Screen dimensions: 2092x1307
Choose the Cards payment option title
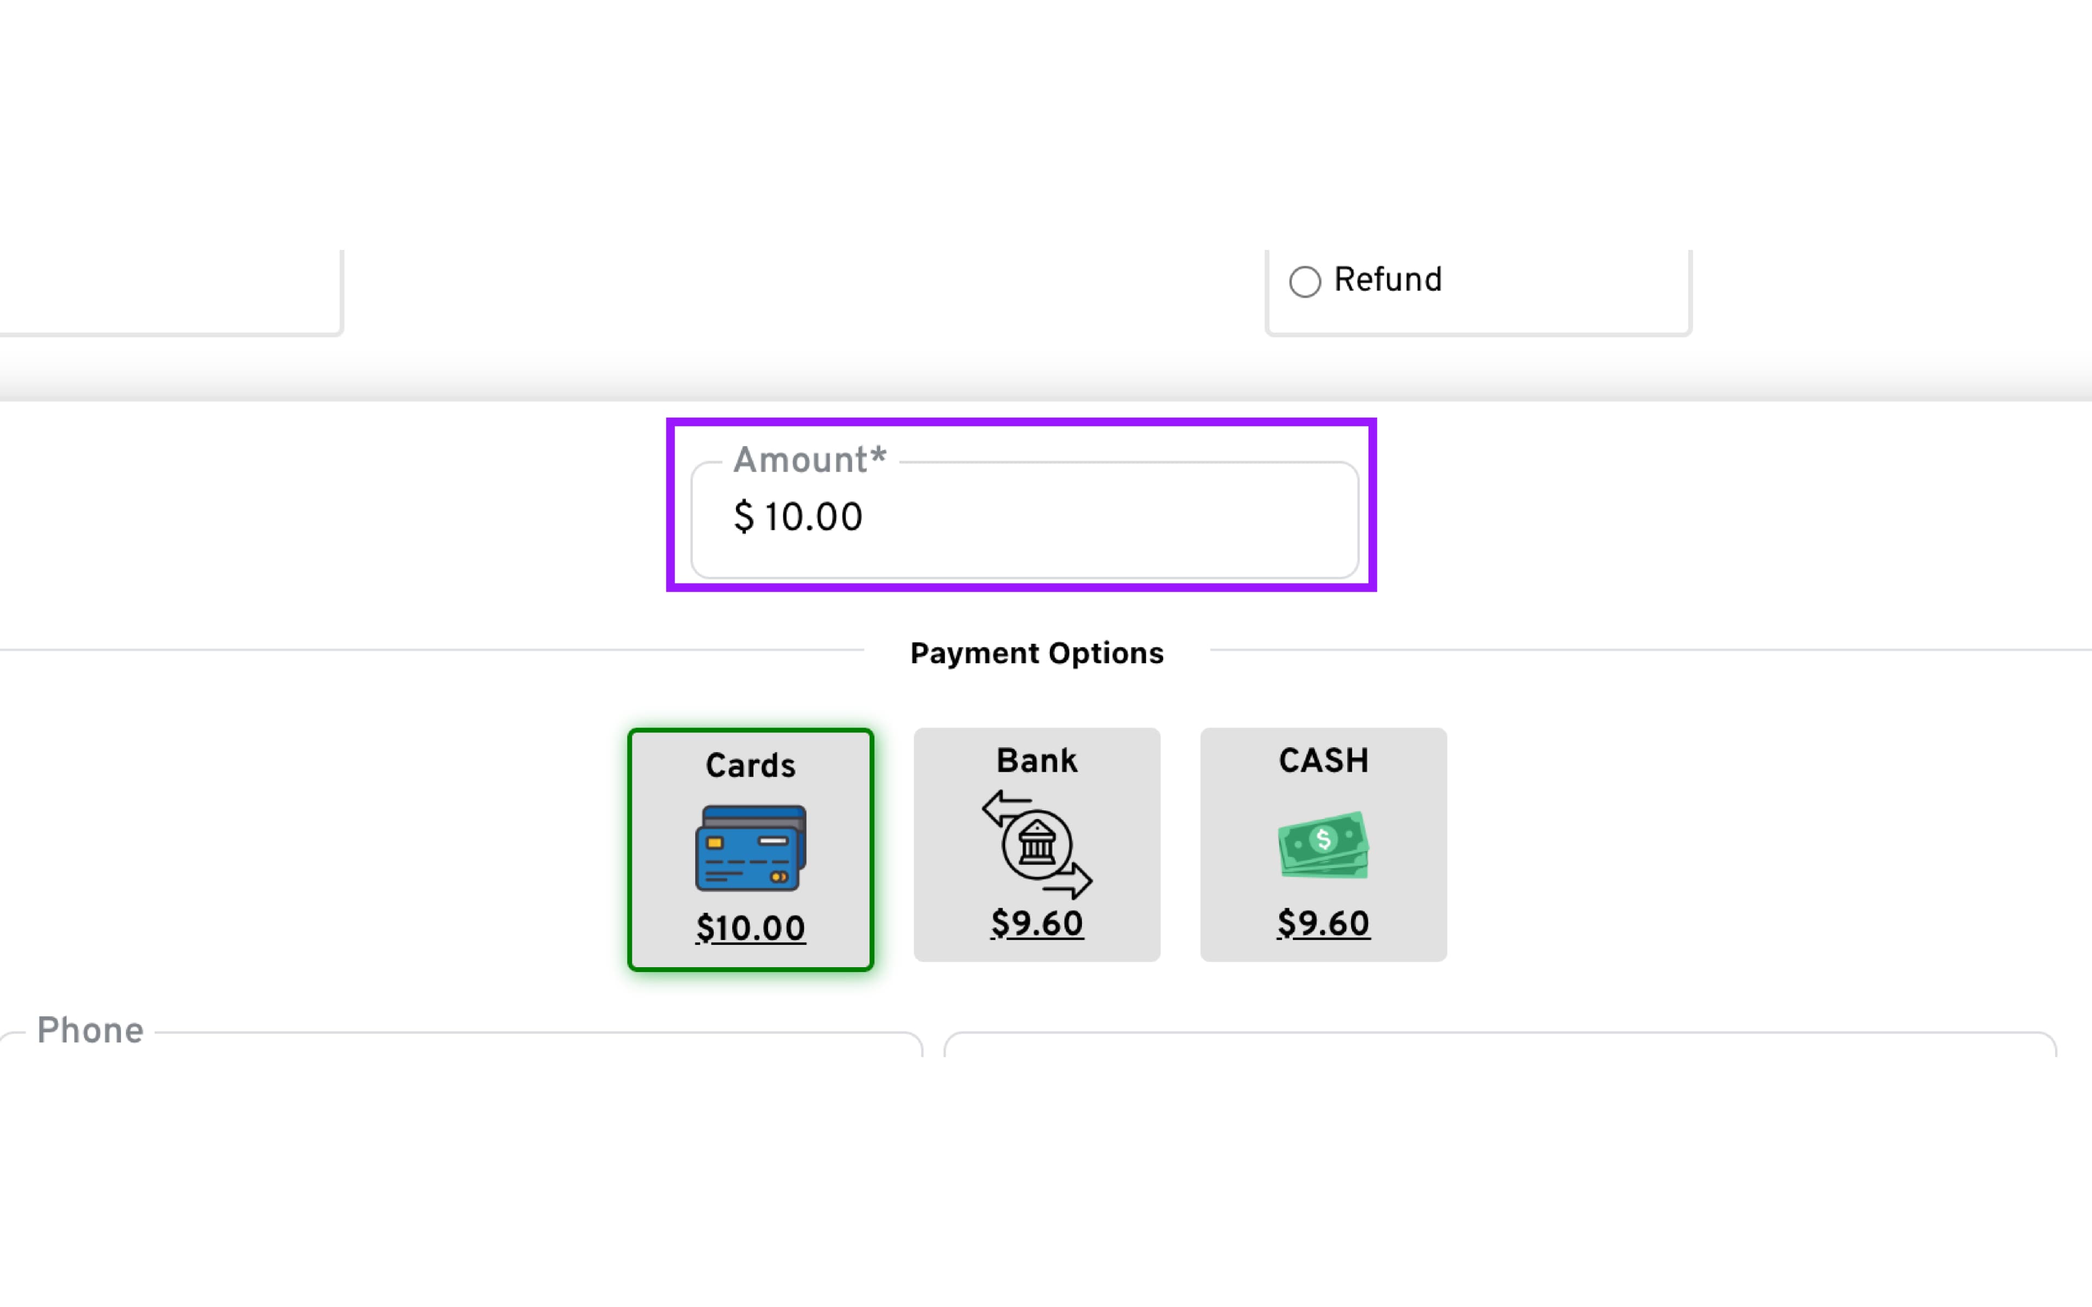(x=750, y=766)
